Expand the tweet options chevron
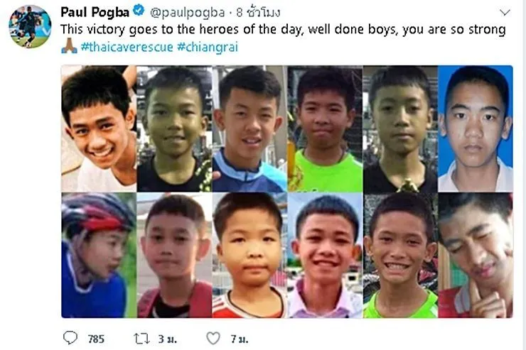526x350 pixels. tap(505, 13)
